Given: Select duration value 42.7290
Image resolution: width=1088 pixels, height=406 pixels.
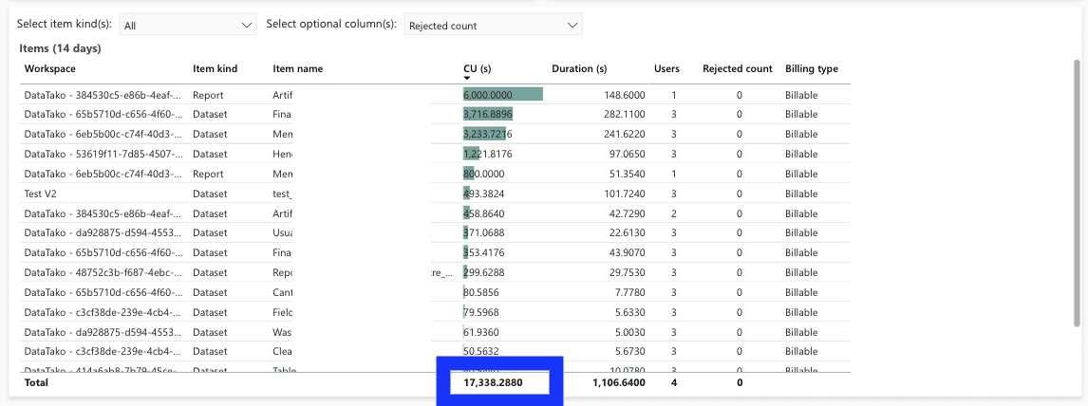Looking at the screenshot, I should point(626,212).
